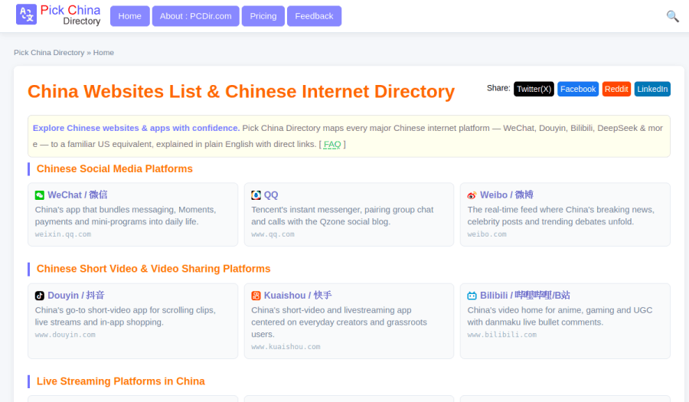Click the www.douyin.com URL text

65,335
